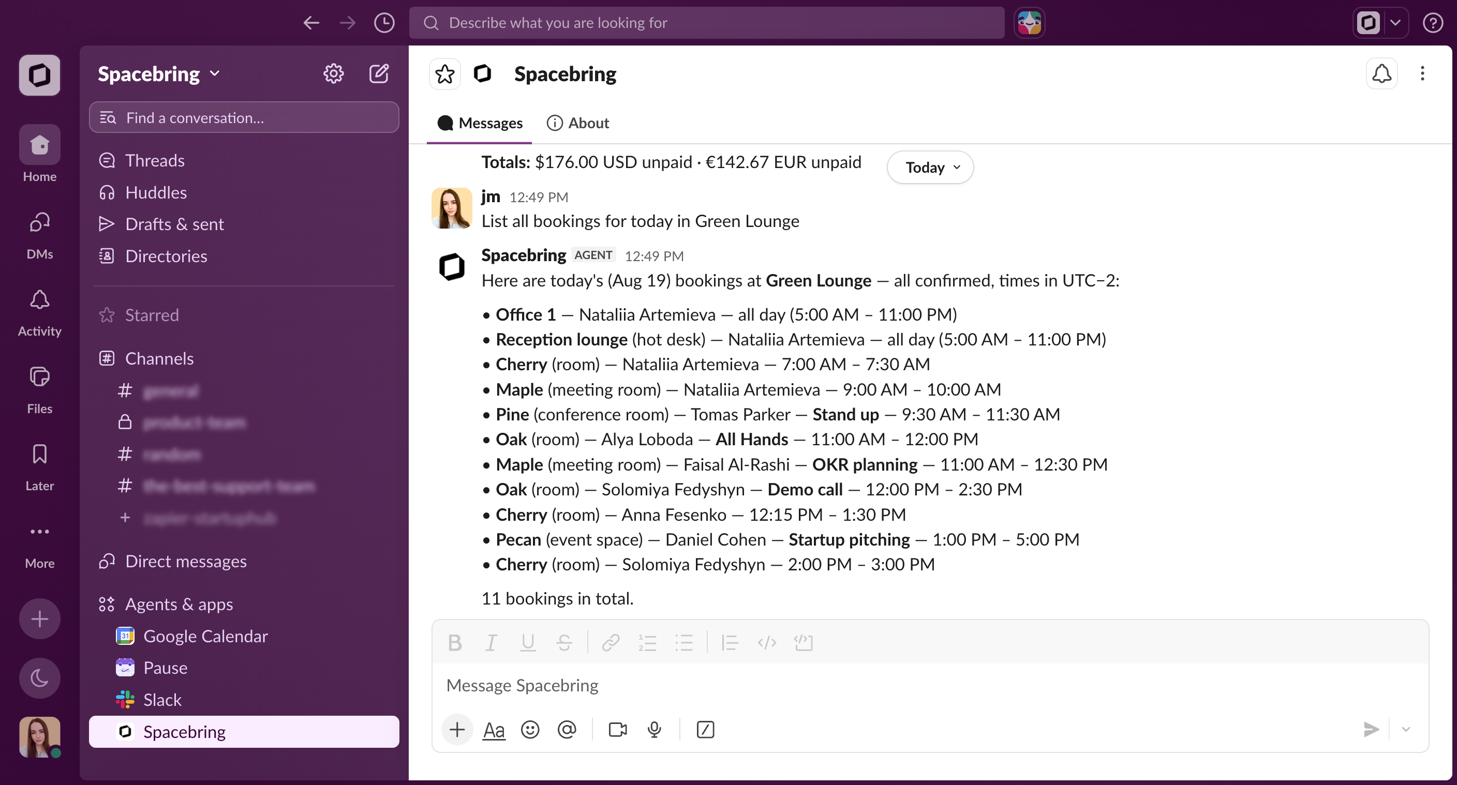1457x785 pixels.
Task: Open the emoji picker
Action: click(530, 730)
